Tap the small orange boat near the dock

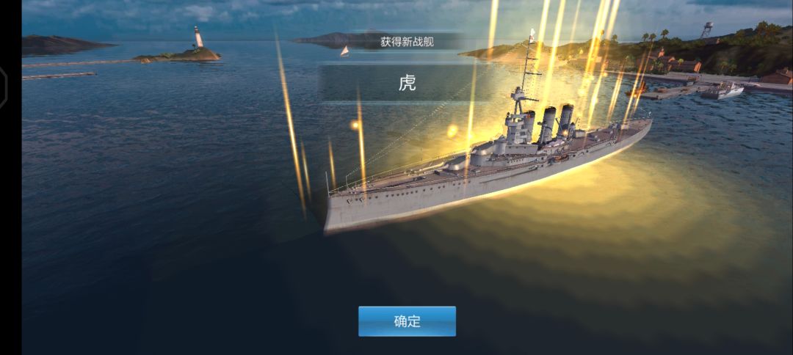click(x=637, y=91)
